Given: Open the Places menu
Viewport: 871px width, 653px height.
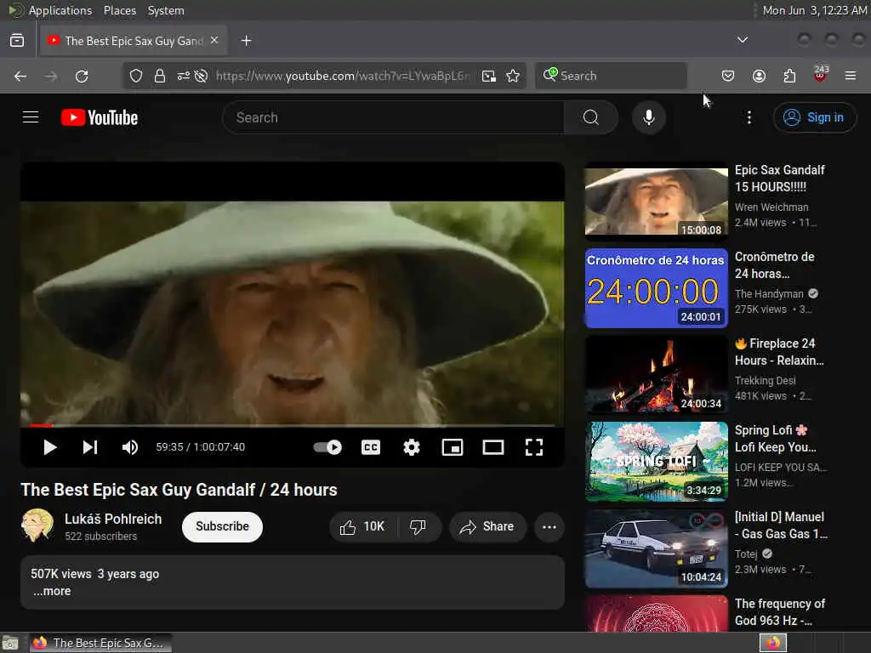Looking at the screenshot, I should 119,10.
